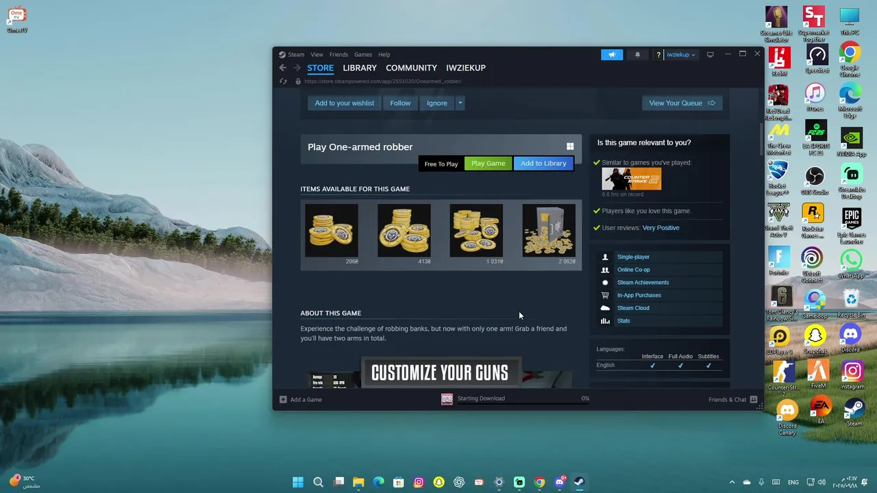Open the Friends menu

coord(338,55)
